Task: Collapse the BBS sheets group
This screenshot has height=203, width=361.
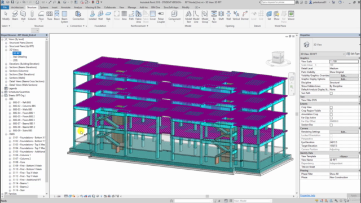Action: point(6,99)
